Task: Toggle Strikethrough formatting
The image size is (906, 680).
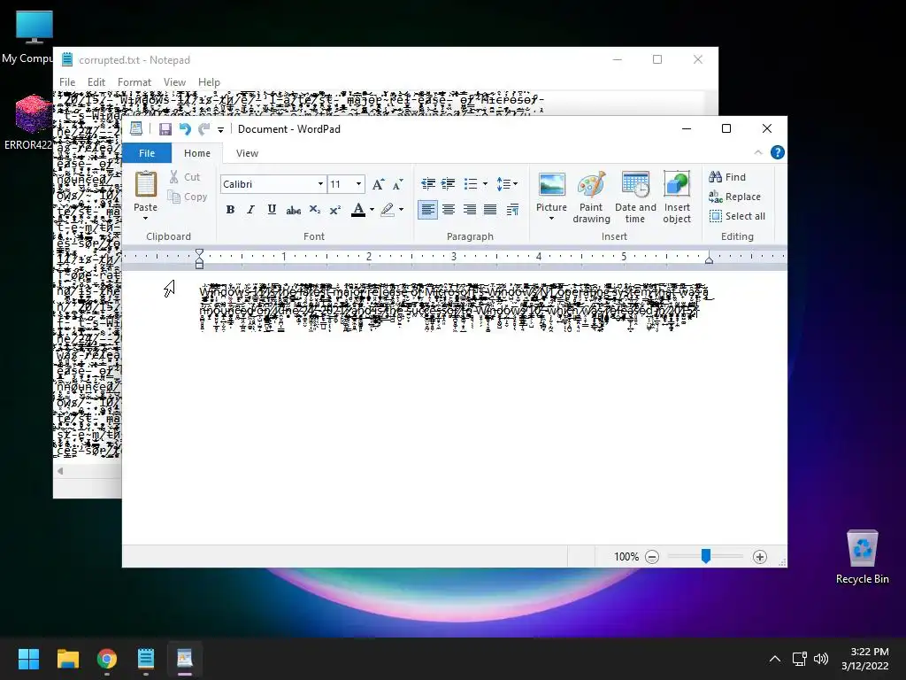Action: click(x=293, y=210)
